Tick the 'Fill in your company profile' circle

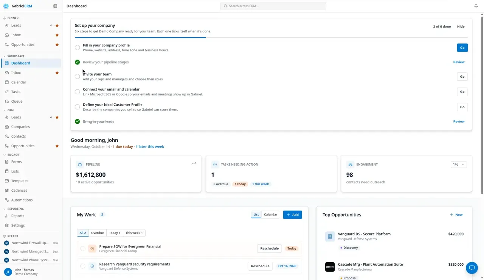click(x=77, y=48)
